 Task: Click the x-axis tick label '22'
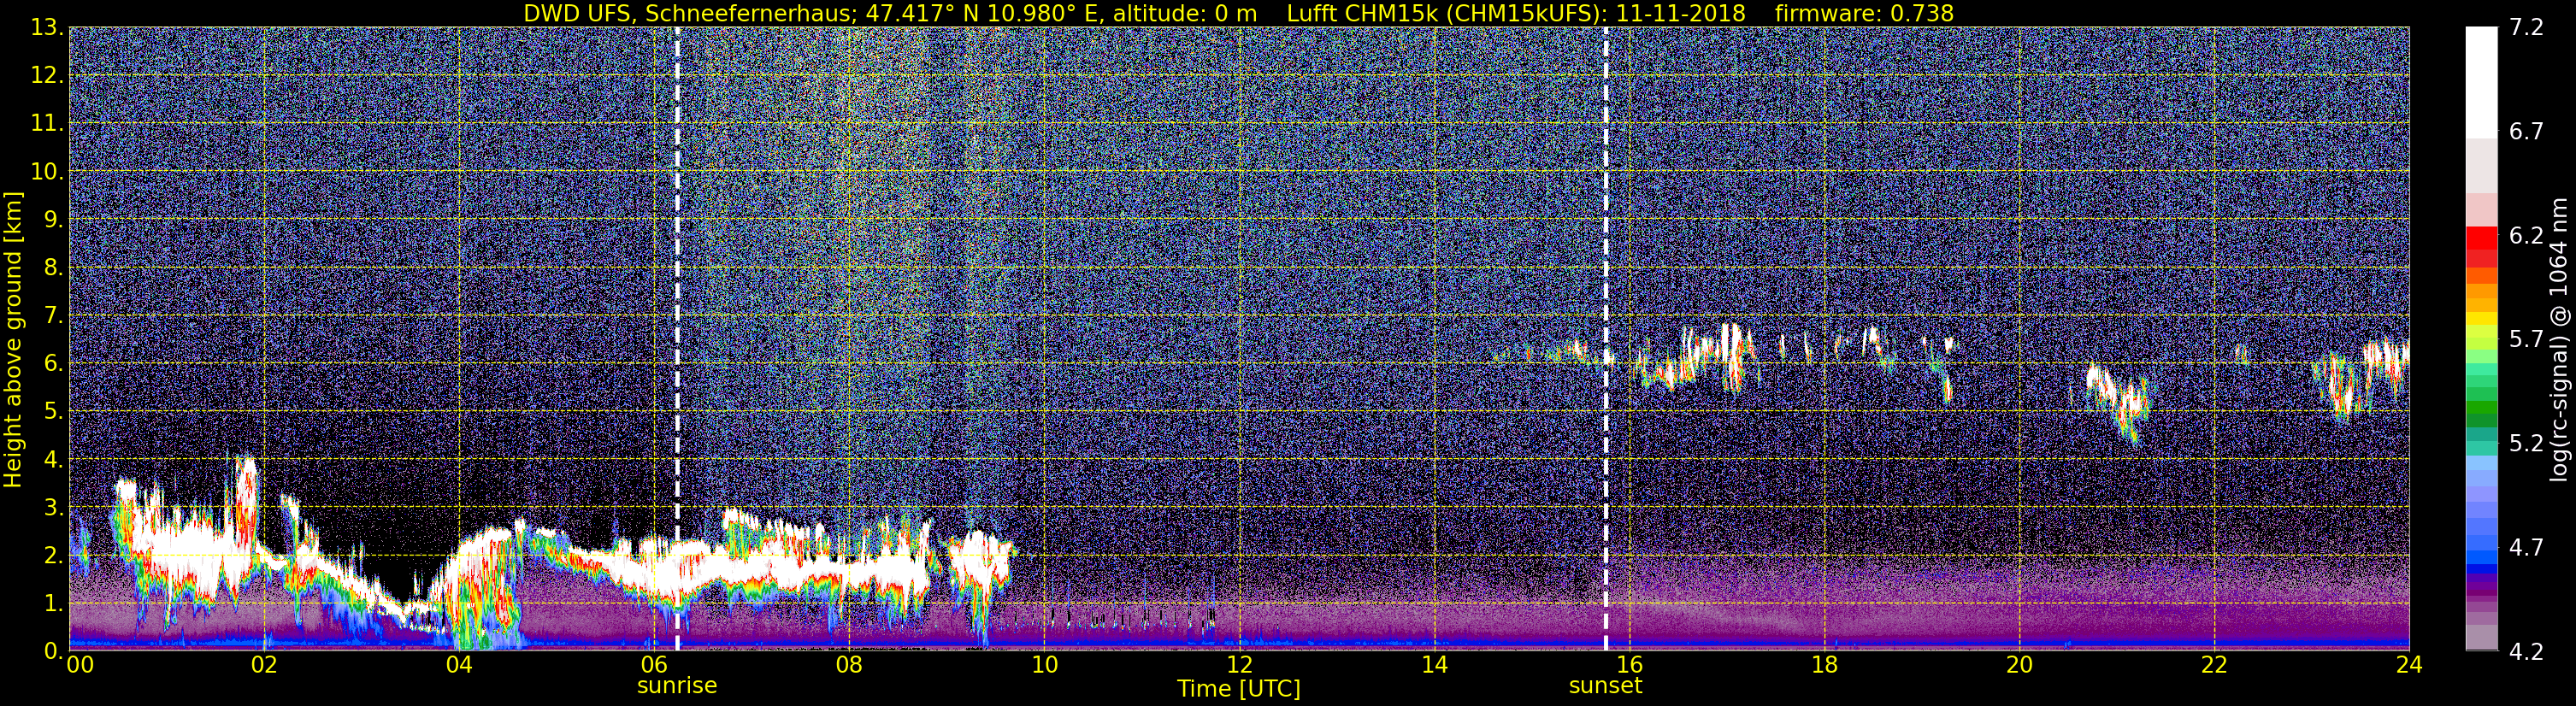pos(2214,666)
